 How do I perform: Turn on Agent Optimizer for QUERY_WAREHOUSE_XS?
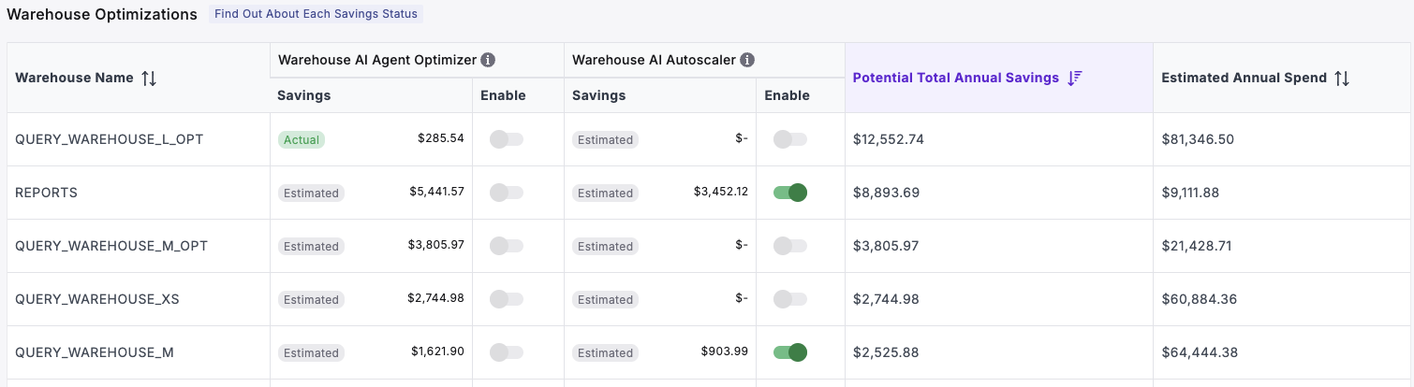click(x=506, y=299)
